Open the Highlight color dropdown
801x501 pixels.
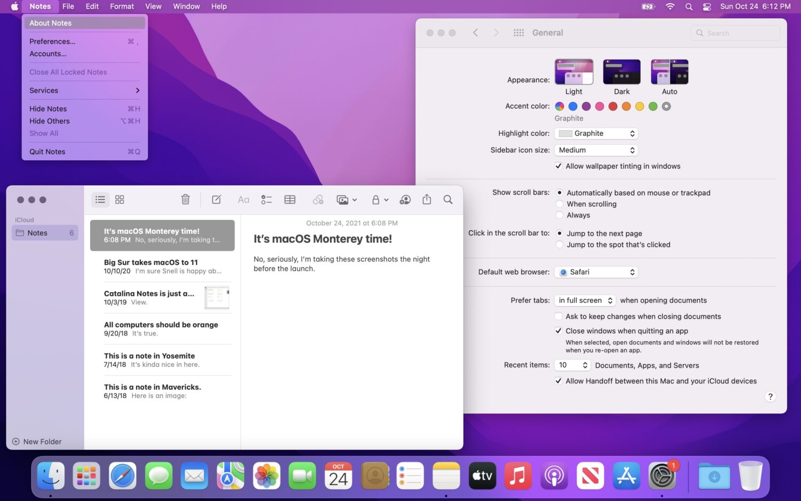coord(596,134)
